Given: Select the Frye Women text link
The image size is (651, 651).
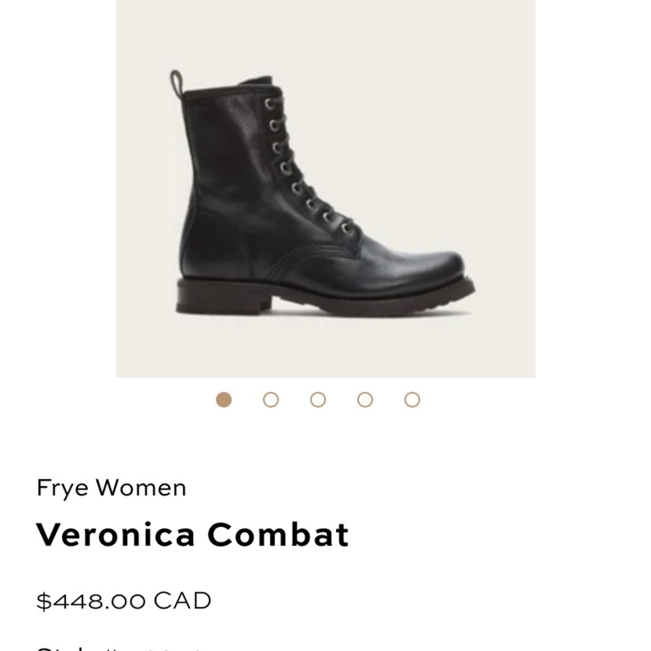Looking at the screenshot, I should (x=111, y=487).
